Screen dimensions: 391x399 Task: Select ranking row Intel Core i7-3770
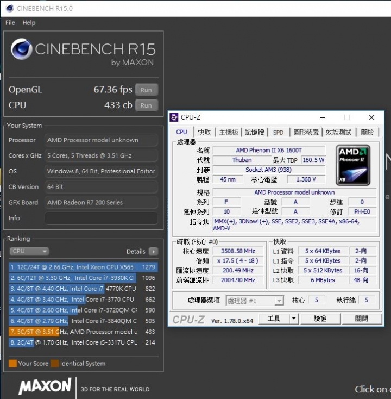click(83, 299)
